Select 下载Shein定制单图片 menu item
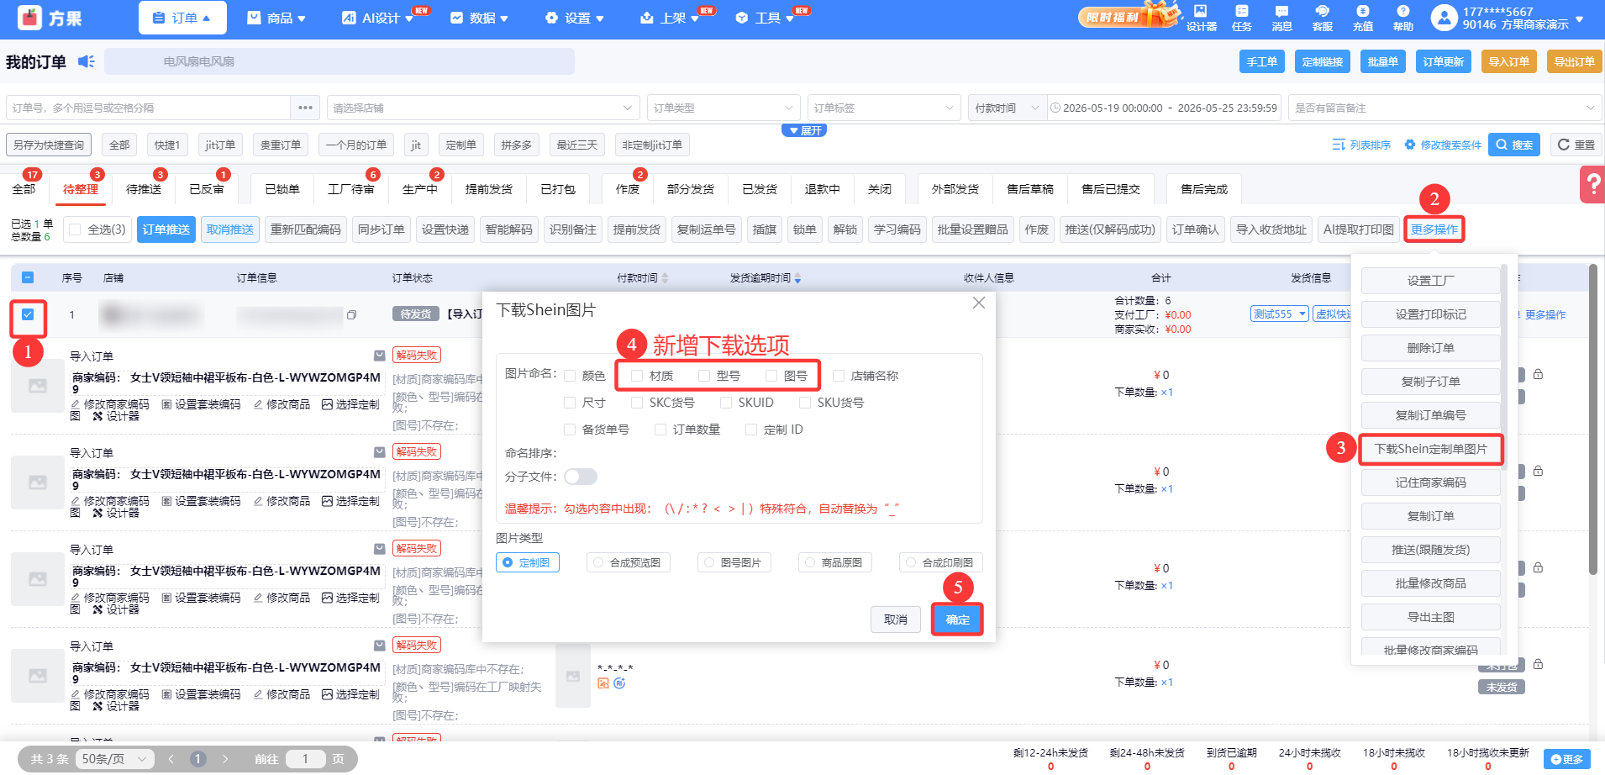Image resolution: width=1605 pixels, height=775 pixels. (x=1430, y=449)
